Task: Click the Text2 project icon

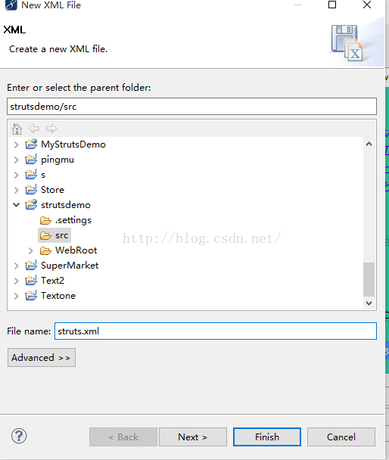Action: coord(31,281)
